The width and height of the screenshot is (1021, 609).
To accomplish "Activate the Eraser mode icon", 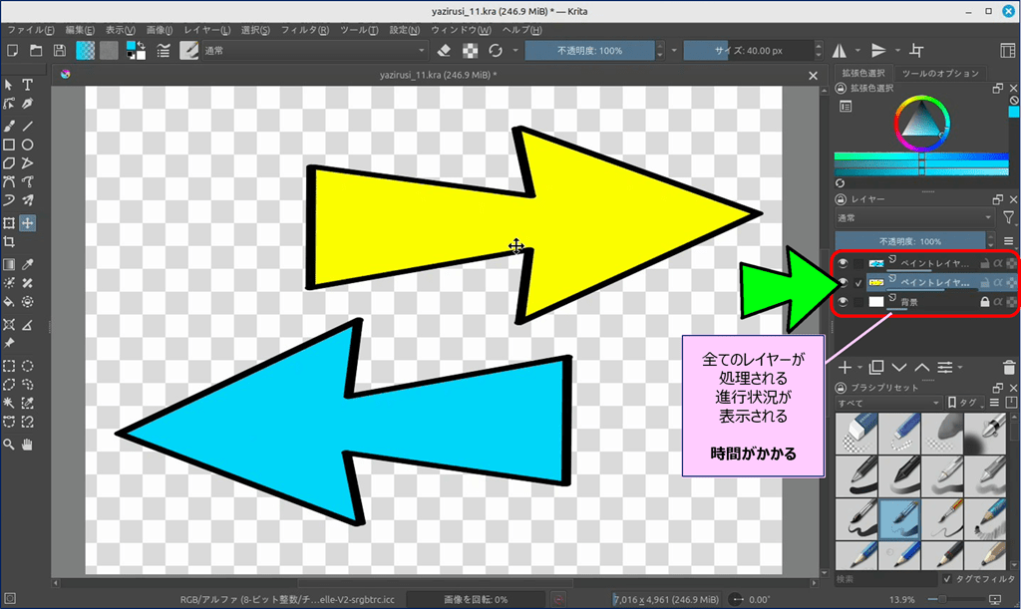I will coord(445,51).
